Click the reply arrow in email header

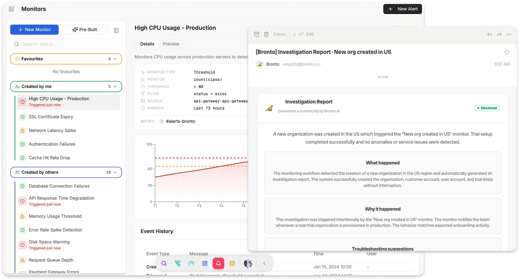click(490, 34)
